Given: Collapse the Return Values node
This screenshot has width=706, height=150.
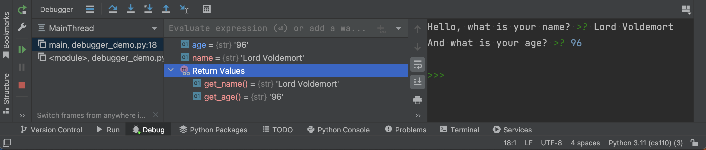Looking at the screenshot, I should (171, 71).
